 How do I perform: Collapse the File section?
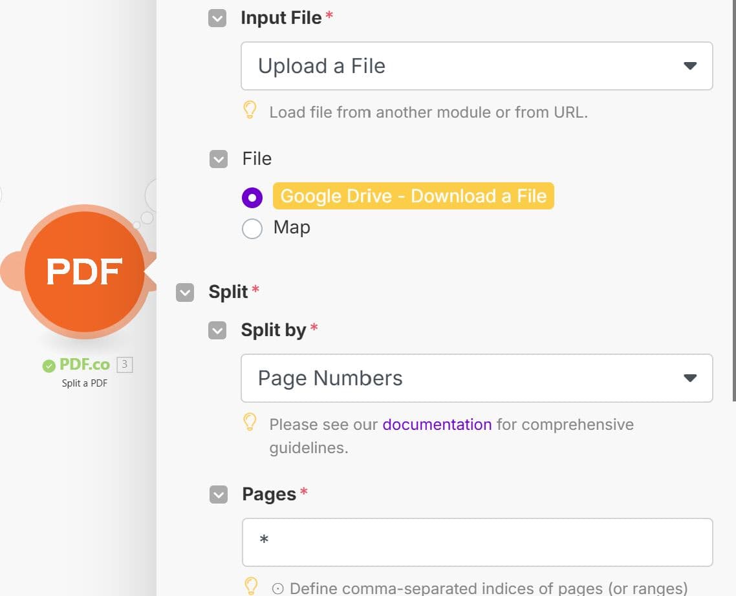[217, 159]
